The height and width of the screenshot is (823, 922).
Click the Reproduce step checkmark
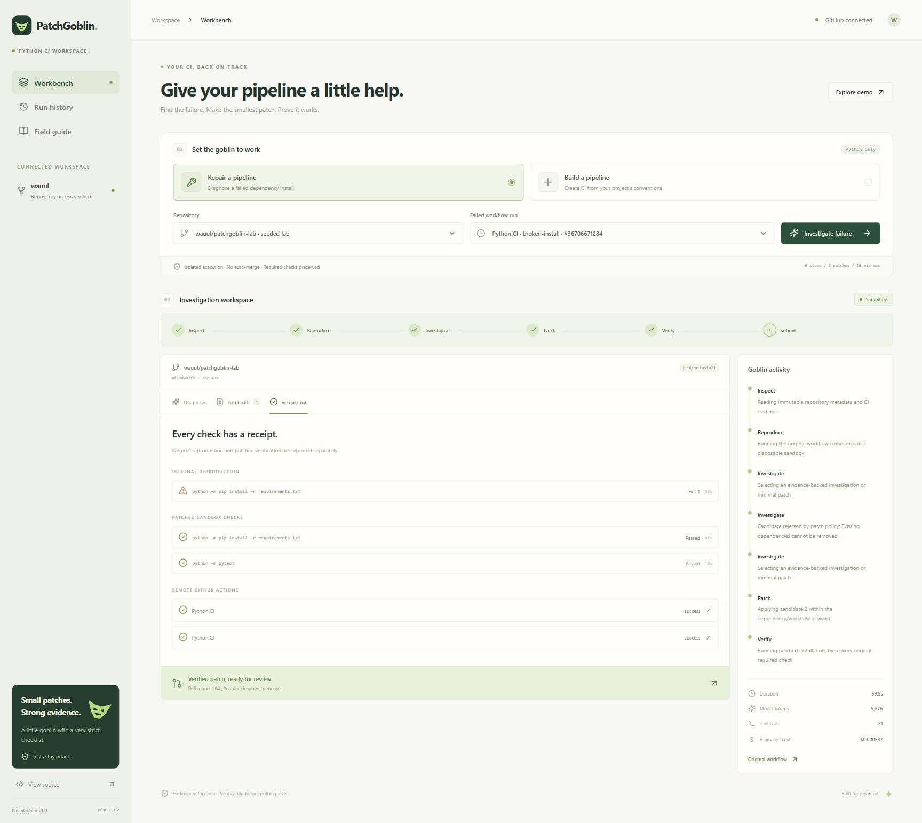coord(296,330)
